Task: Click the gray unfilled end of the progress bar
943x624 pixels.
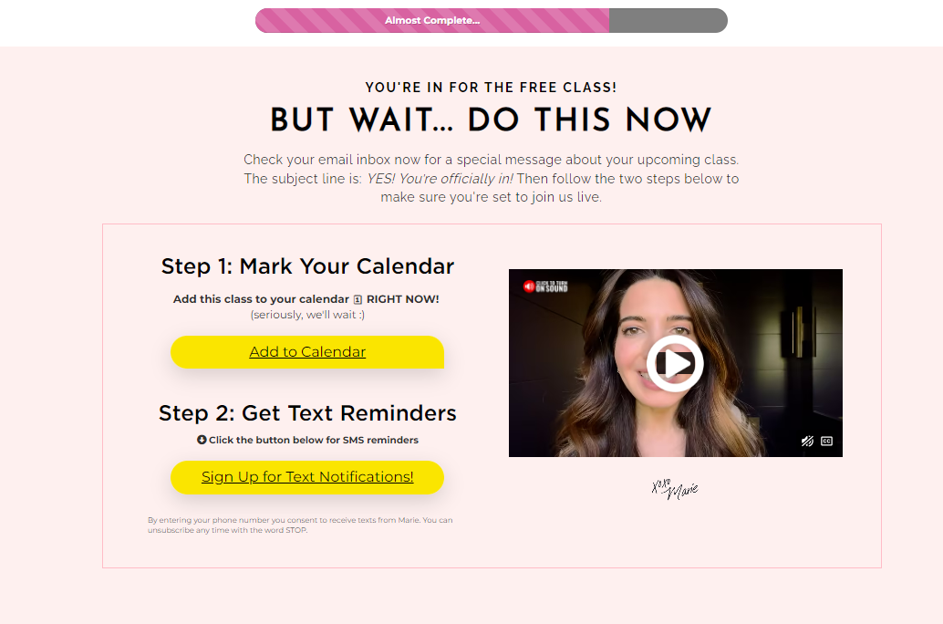Action: coord(668,20)
